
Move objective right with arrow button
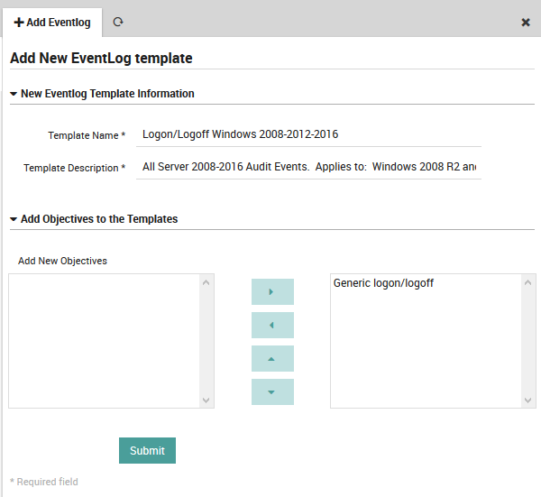click(272, 291)
